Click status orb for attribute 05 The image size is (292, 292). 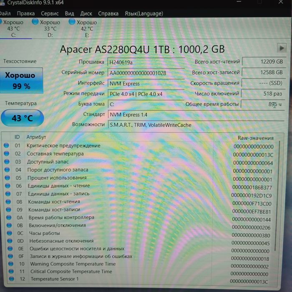point(8,178)
